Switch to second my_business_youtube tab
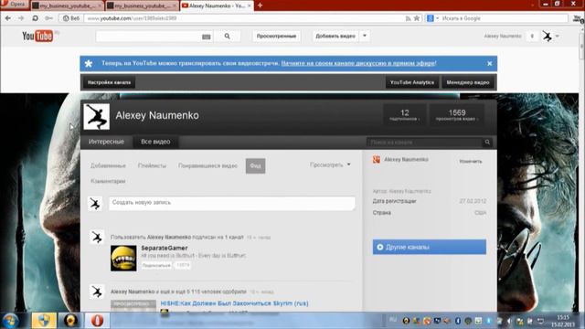 coord(142,5)
